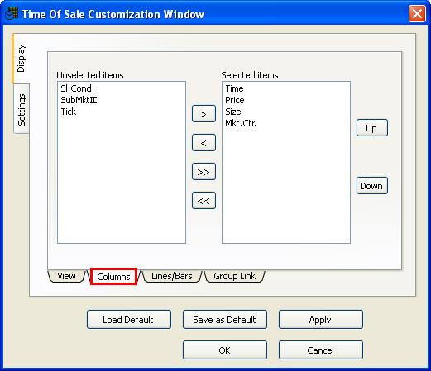The image size is (431, 371).
Task: Click the Down button
Action: point(371,186)
